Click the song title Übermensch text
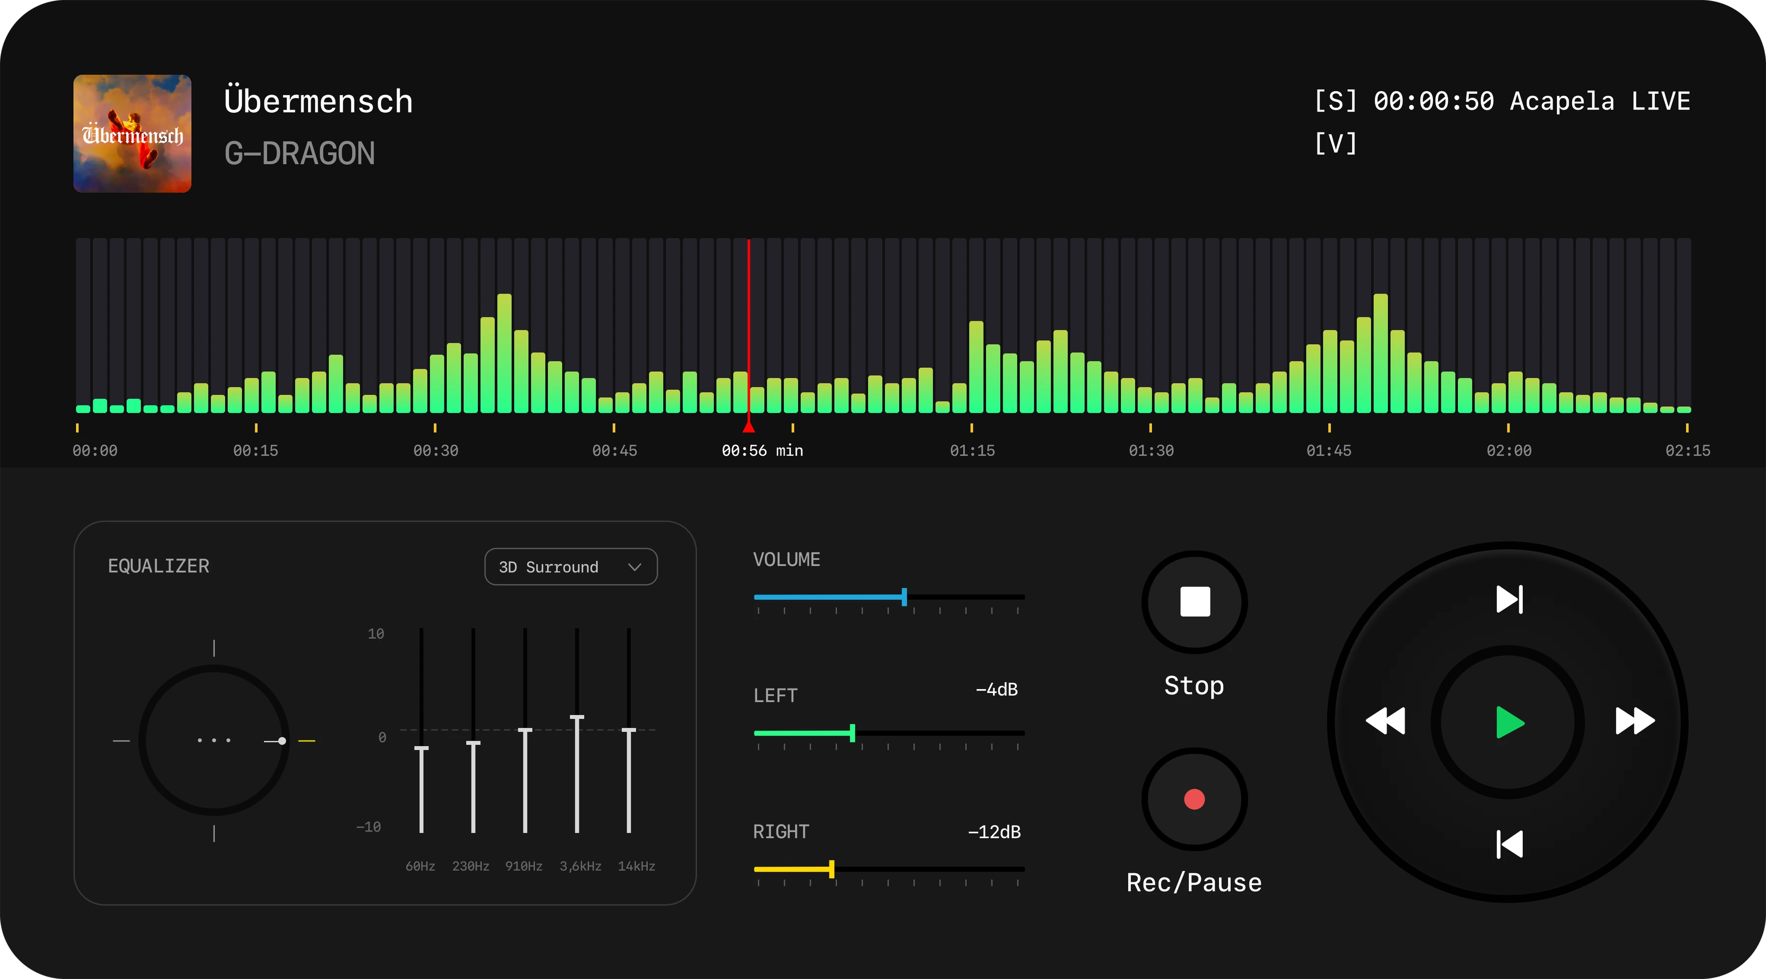 point(319,100)
